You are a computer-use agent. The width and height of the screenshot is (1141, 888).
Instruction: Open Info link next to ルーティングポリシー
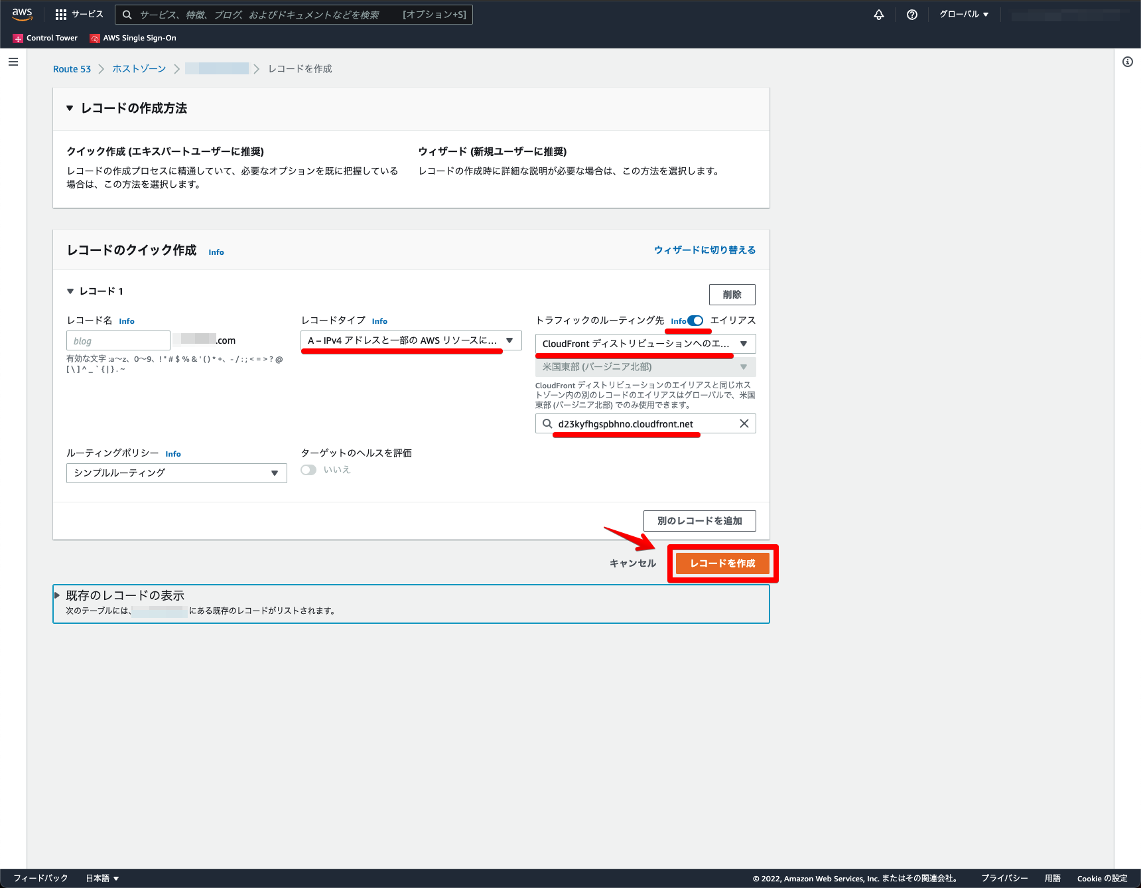(x=173, y=454)
